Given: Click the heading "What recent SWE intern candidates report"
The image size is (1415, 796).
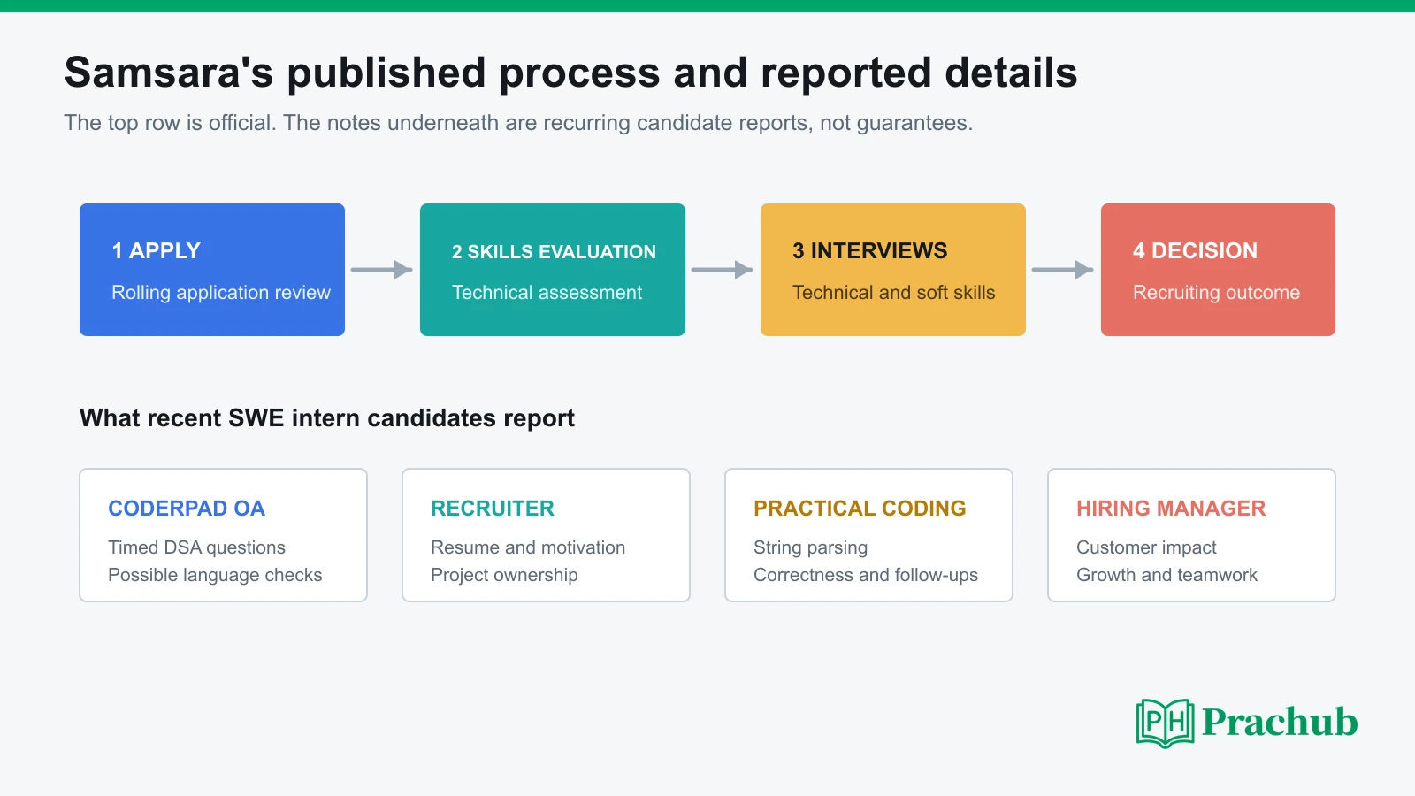Looking at the screenshot, I should (327, 418).
